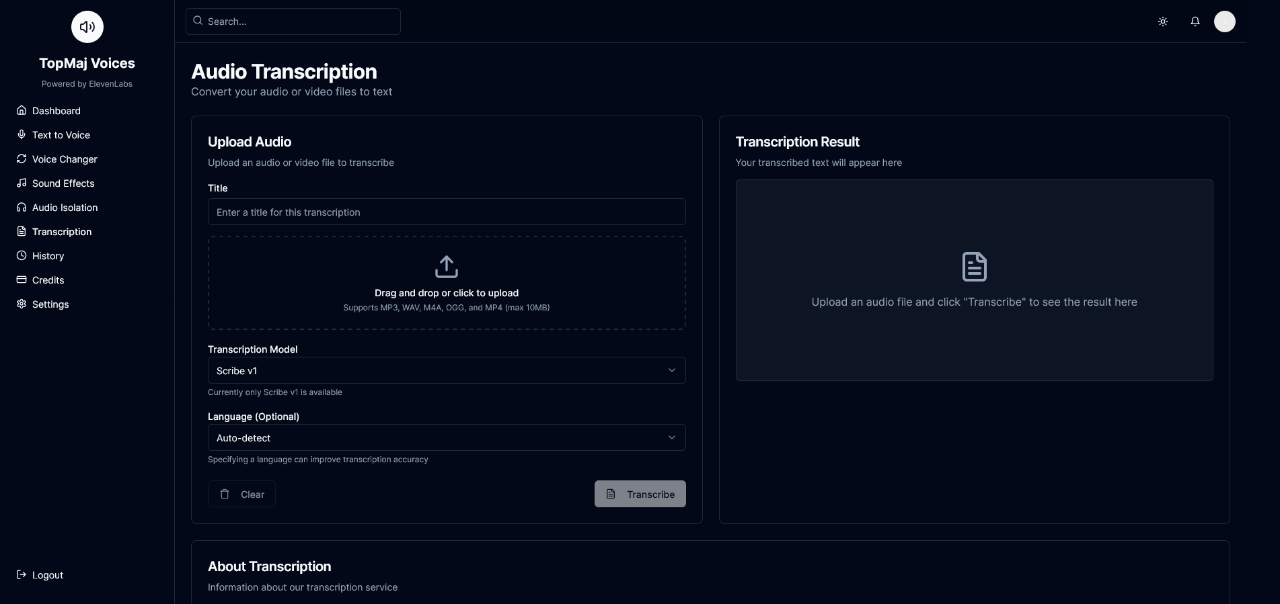Click the Settings gear icon in sidebar
This screenshot has width=1280, height=604.
point(22,304)
